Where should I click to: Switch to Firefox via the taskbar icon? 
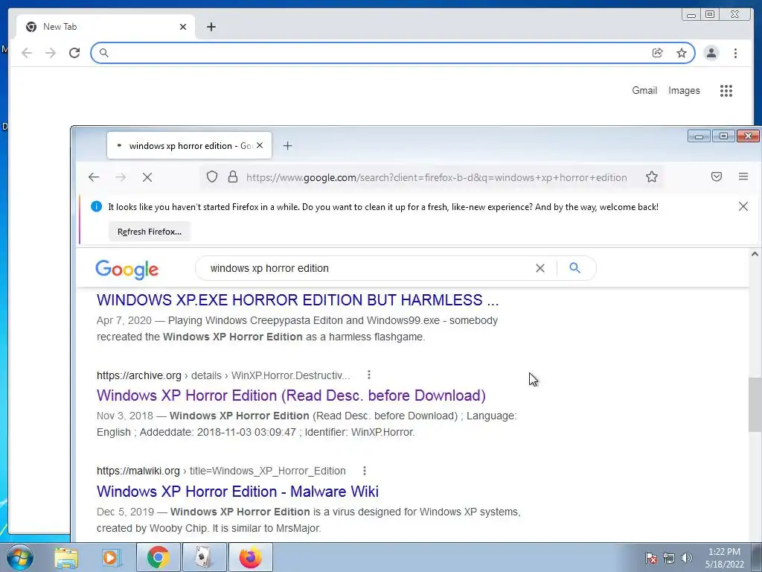coord(250,557)
